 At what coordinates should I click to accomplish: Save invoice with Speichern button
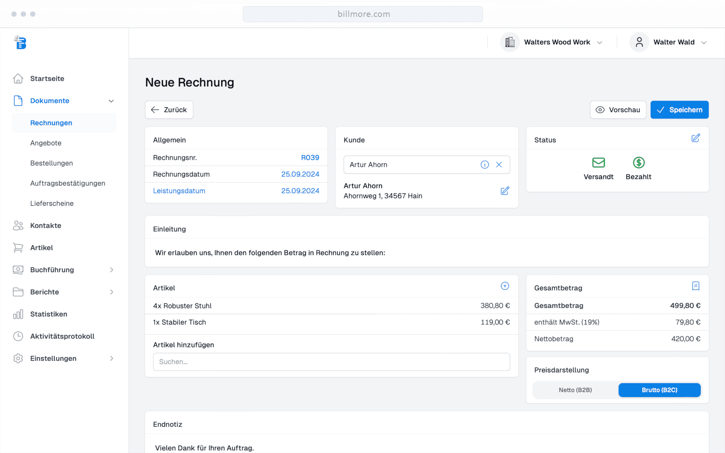point(679,110)
